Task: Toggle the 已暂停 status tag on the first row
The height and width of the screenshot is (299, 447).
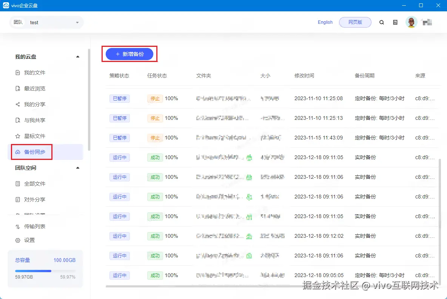Action: 119,98
